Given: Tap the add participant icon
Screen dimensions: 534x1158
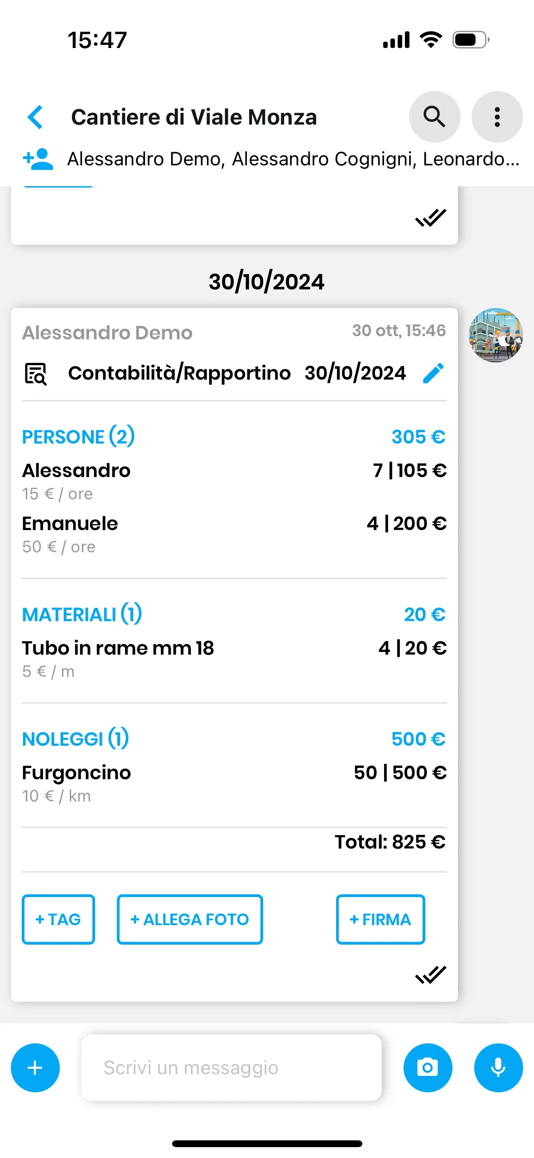Looking at the screenshot, I should click(x=38, y=159).
